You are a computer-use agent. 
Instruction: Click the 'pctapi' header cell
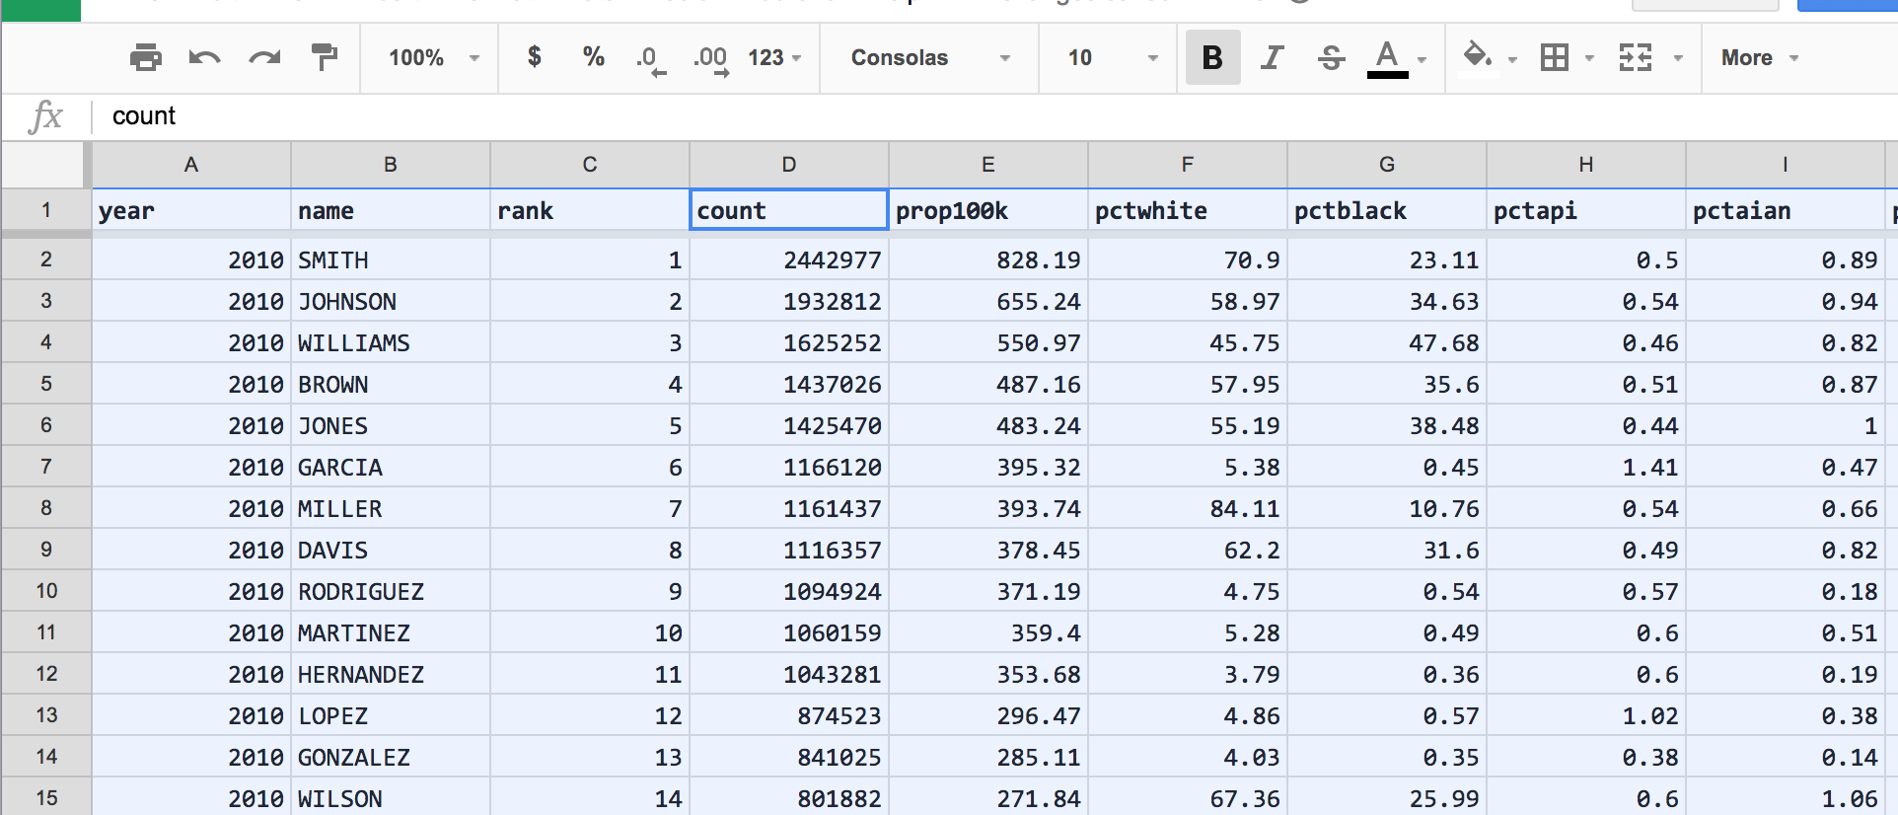pos(1586,210)
